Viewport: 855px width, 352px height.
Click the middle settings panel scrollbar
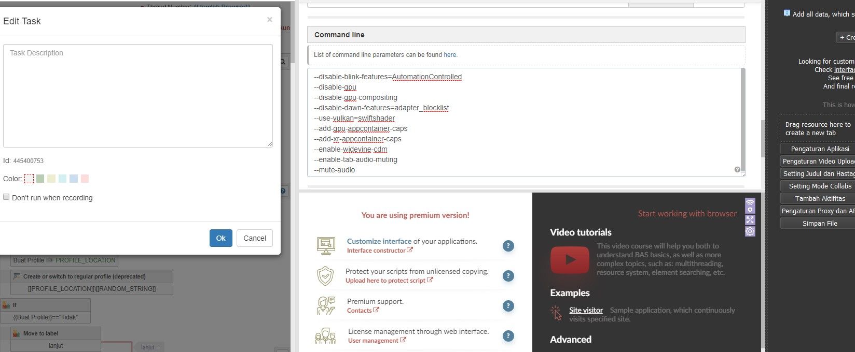763,139
